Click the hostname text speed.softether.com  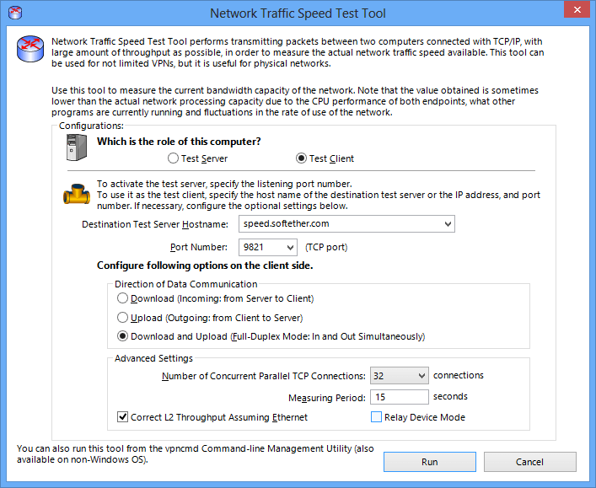pos(285,224)
